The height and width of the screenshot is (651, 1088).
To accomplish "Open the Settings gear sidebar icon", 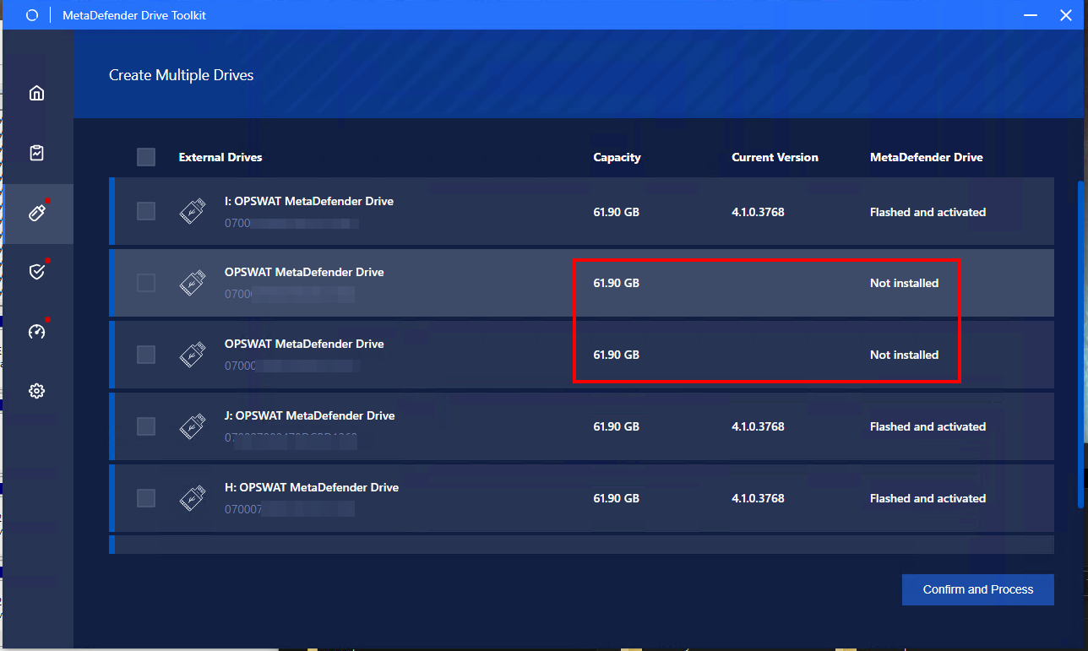I will (x=36, y=391).
